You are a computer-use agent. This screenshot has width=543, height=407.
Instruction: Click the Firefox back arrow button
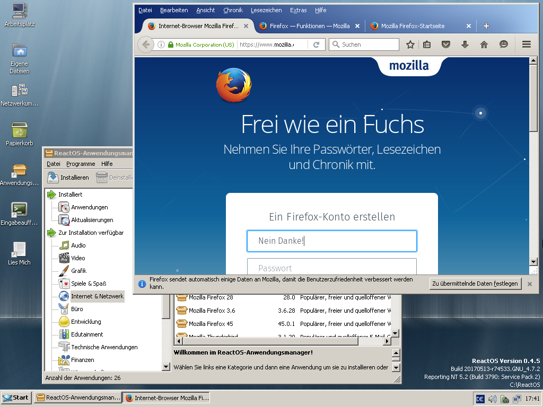(146, 45)
